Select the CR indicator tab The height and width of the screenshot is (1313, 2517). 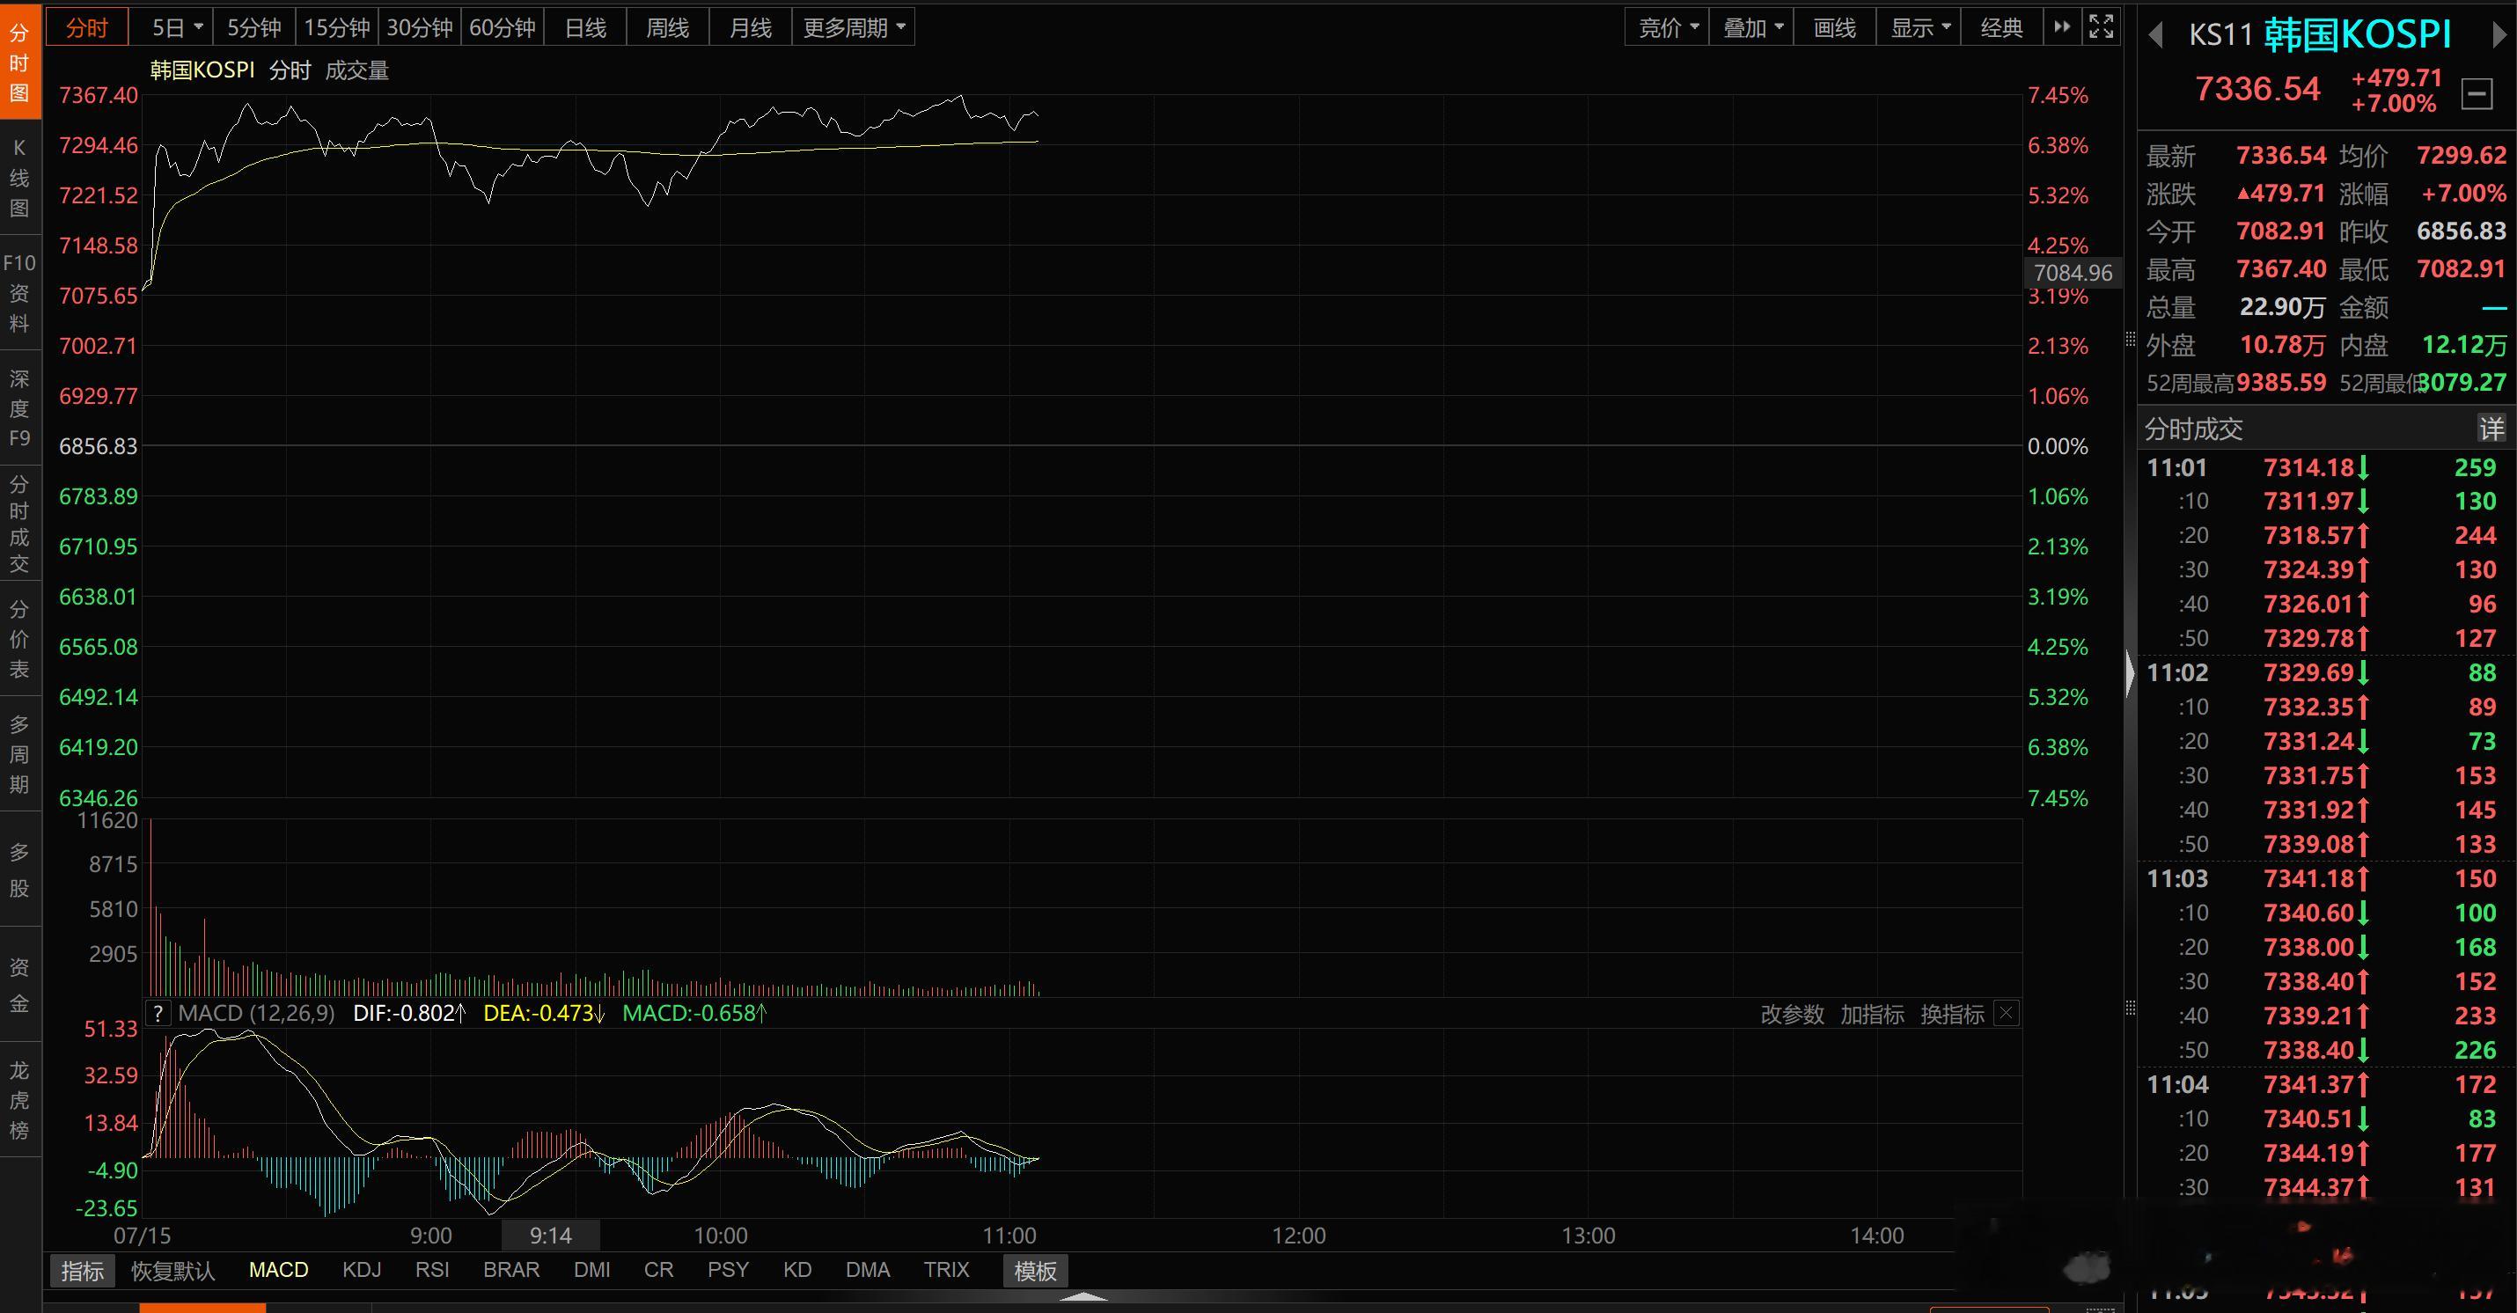(x=658, y=1269)
